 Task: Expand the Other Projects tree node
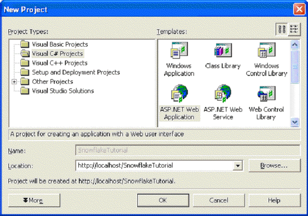14,82
